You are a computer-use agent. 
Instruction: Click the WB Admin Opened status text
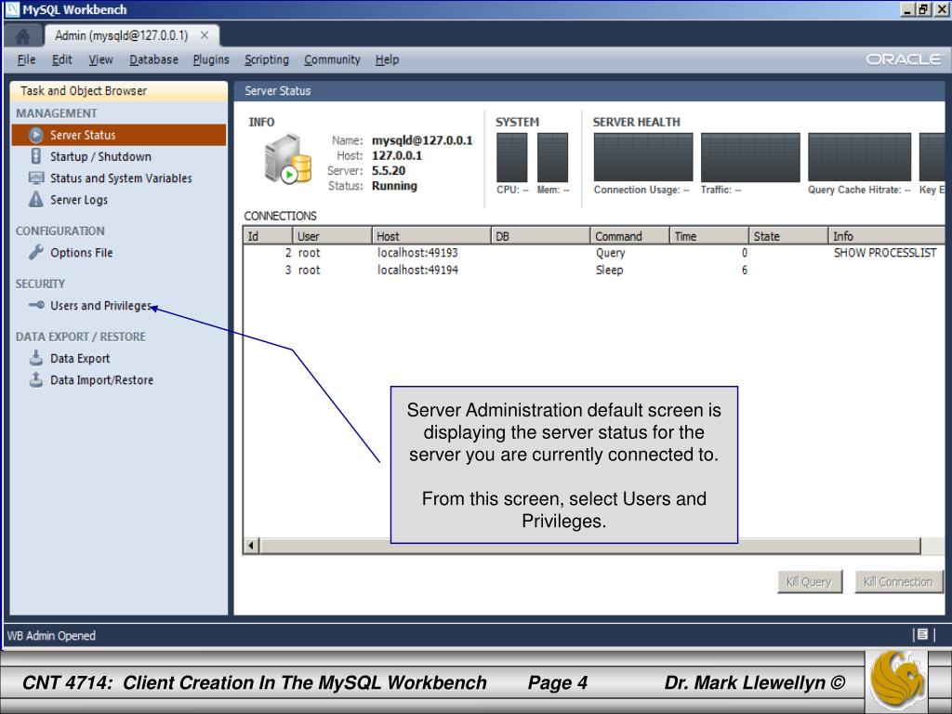52,635
